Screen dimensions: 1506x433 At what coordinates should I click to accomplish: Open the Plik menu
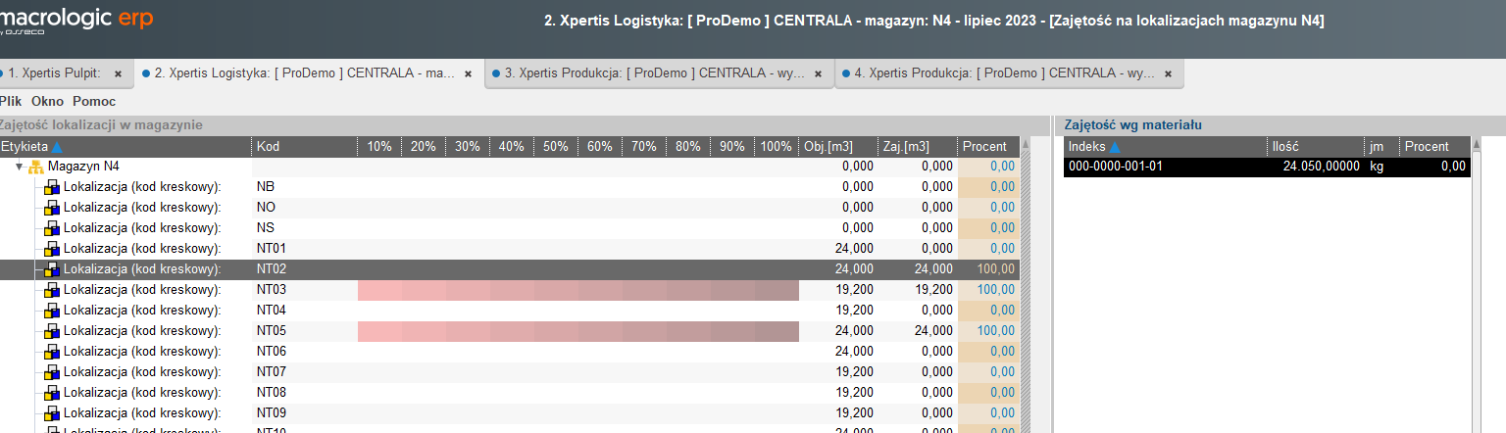pyautogui.click(x=11, y=101)
